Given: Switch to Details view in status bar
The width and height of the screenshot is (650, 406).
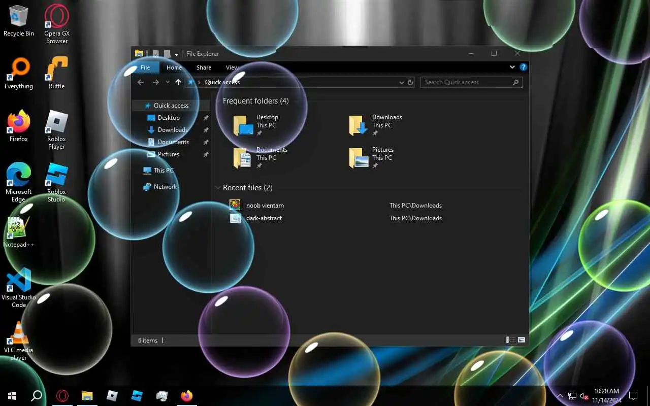Looking at the screenshot, I should point(510,340).
